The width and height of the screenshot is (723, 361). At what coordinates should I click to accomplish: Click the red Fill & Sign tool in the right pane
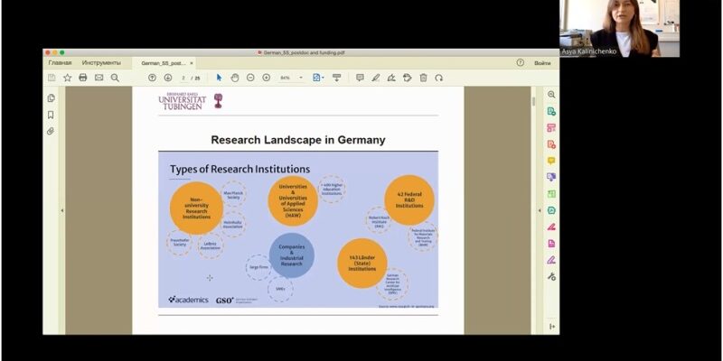(x=551, y=227)
